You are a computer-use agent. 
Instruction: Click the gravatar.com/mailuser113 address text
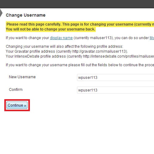99,51
